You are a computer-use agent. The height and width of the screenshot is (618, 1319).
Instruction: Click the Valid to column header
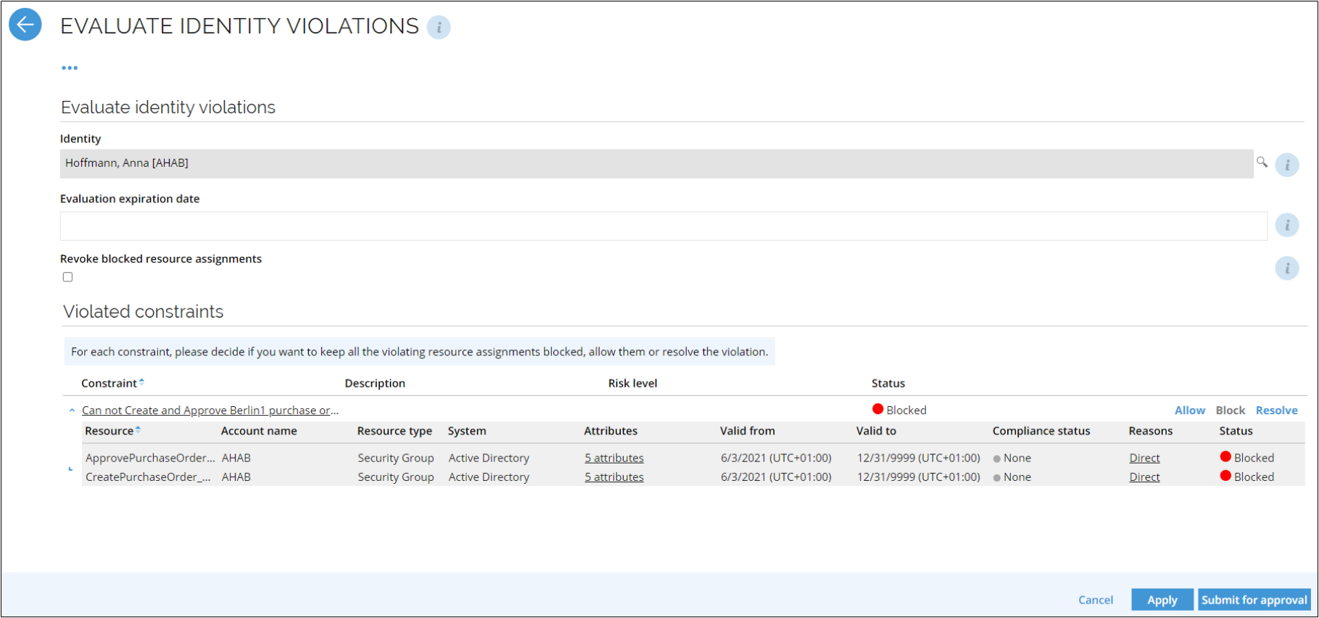[876, 431]
